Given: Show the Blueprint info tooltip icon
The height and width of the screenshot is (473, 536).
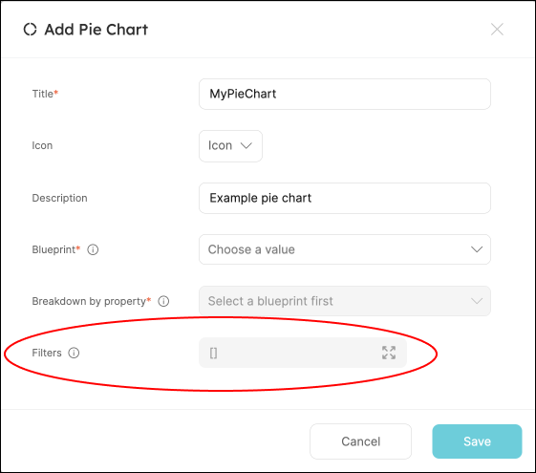Looking at the screenshot, I should point(93,249).
